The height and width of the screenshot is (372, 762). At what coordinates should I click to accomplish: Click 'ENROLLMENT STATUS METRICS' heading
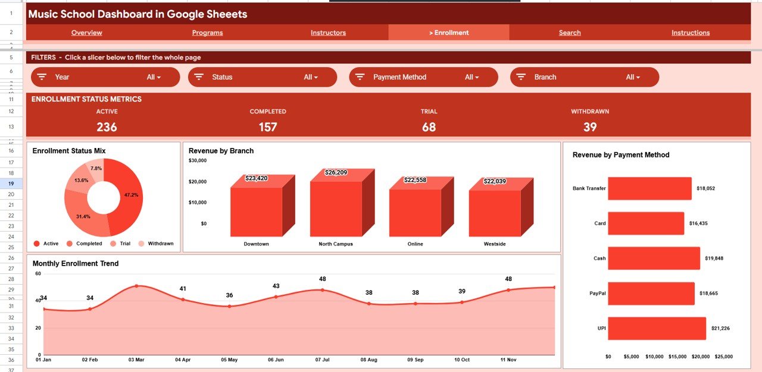(x=86, y=99)
